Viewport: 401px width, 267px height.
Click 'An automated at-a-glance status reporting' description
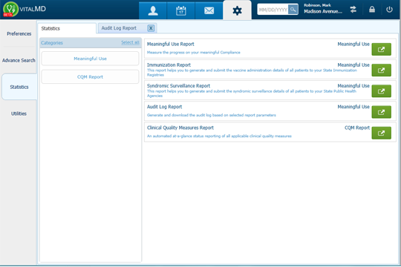[x=219, y=136]
